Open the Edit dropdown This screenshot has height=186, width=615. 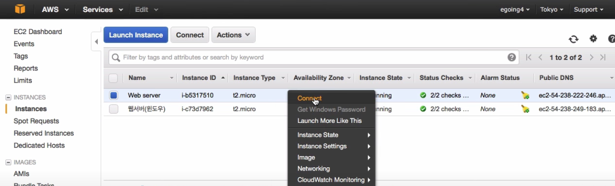[146, 9]
